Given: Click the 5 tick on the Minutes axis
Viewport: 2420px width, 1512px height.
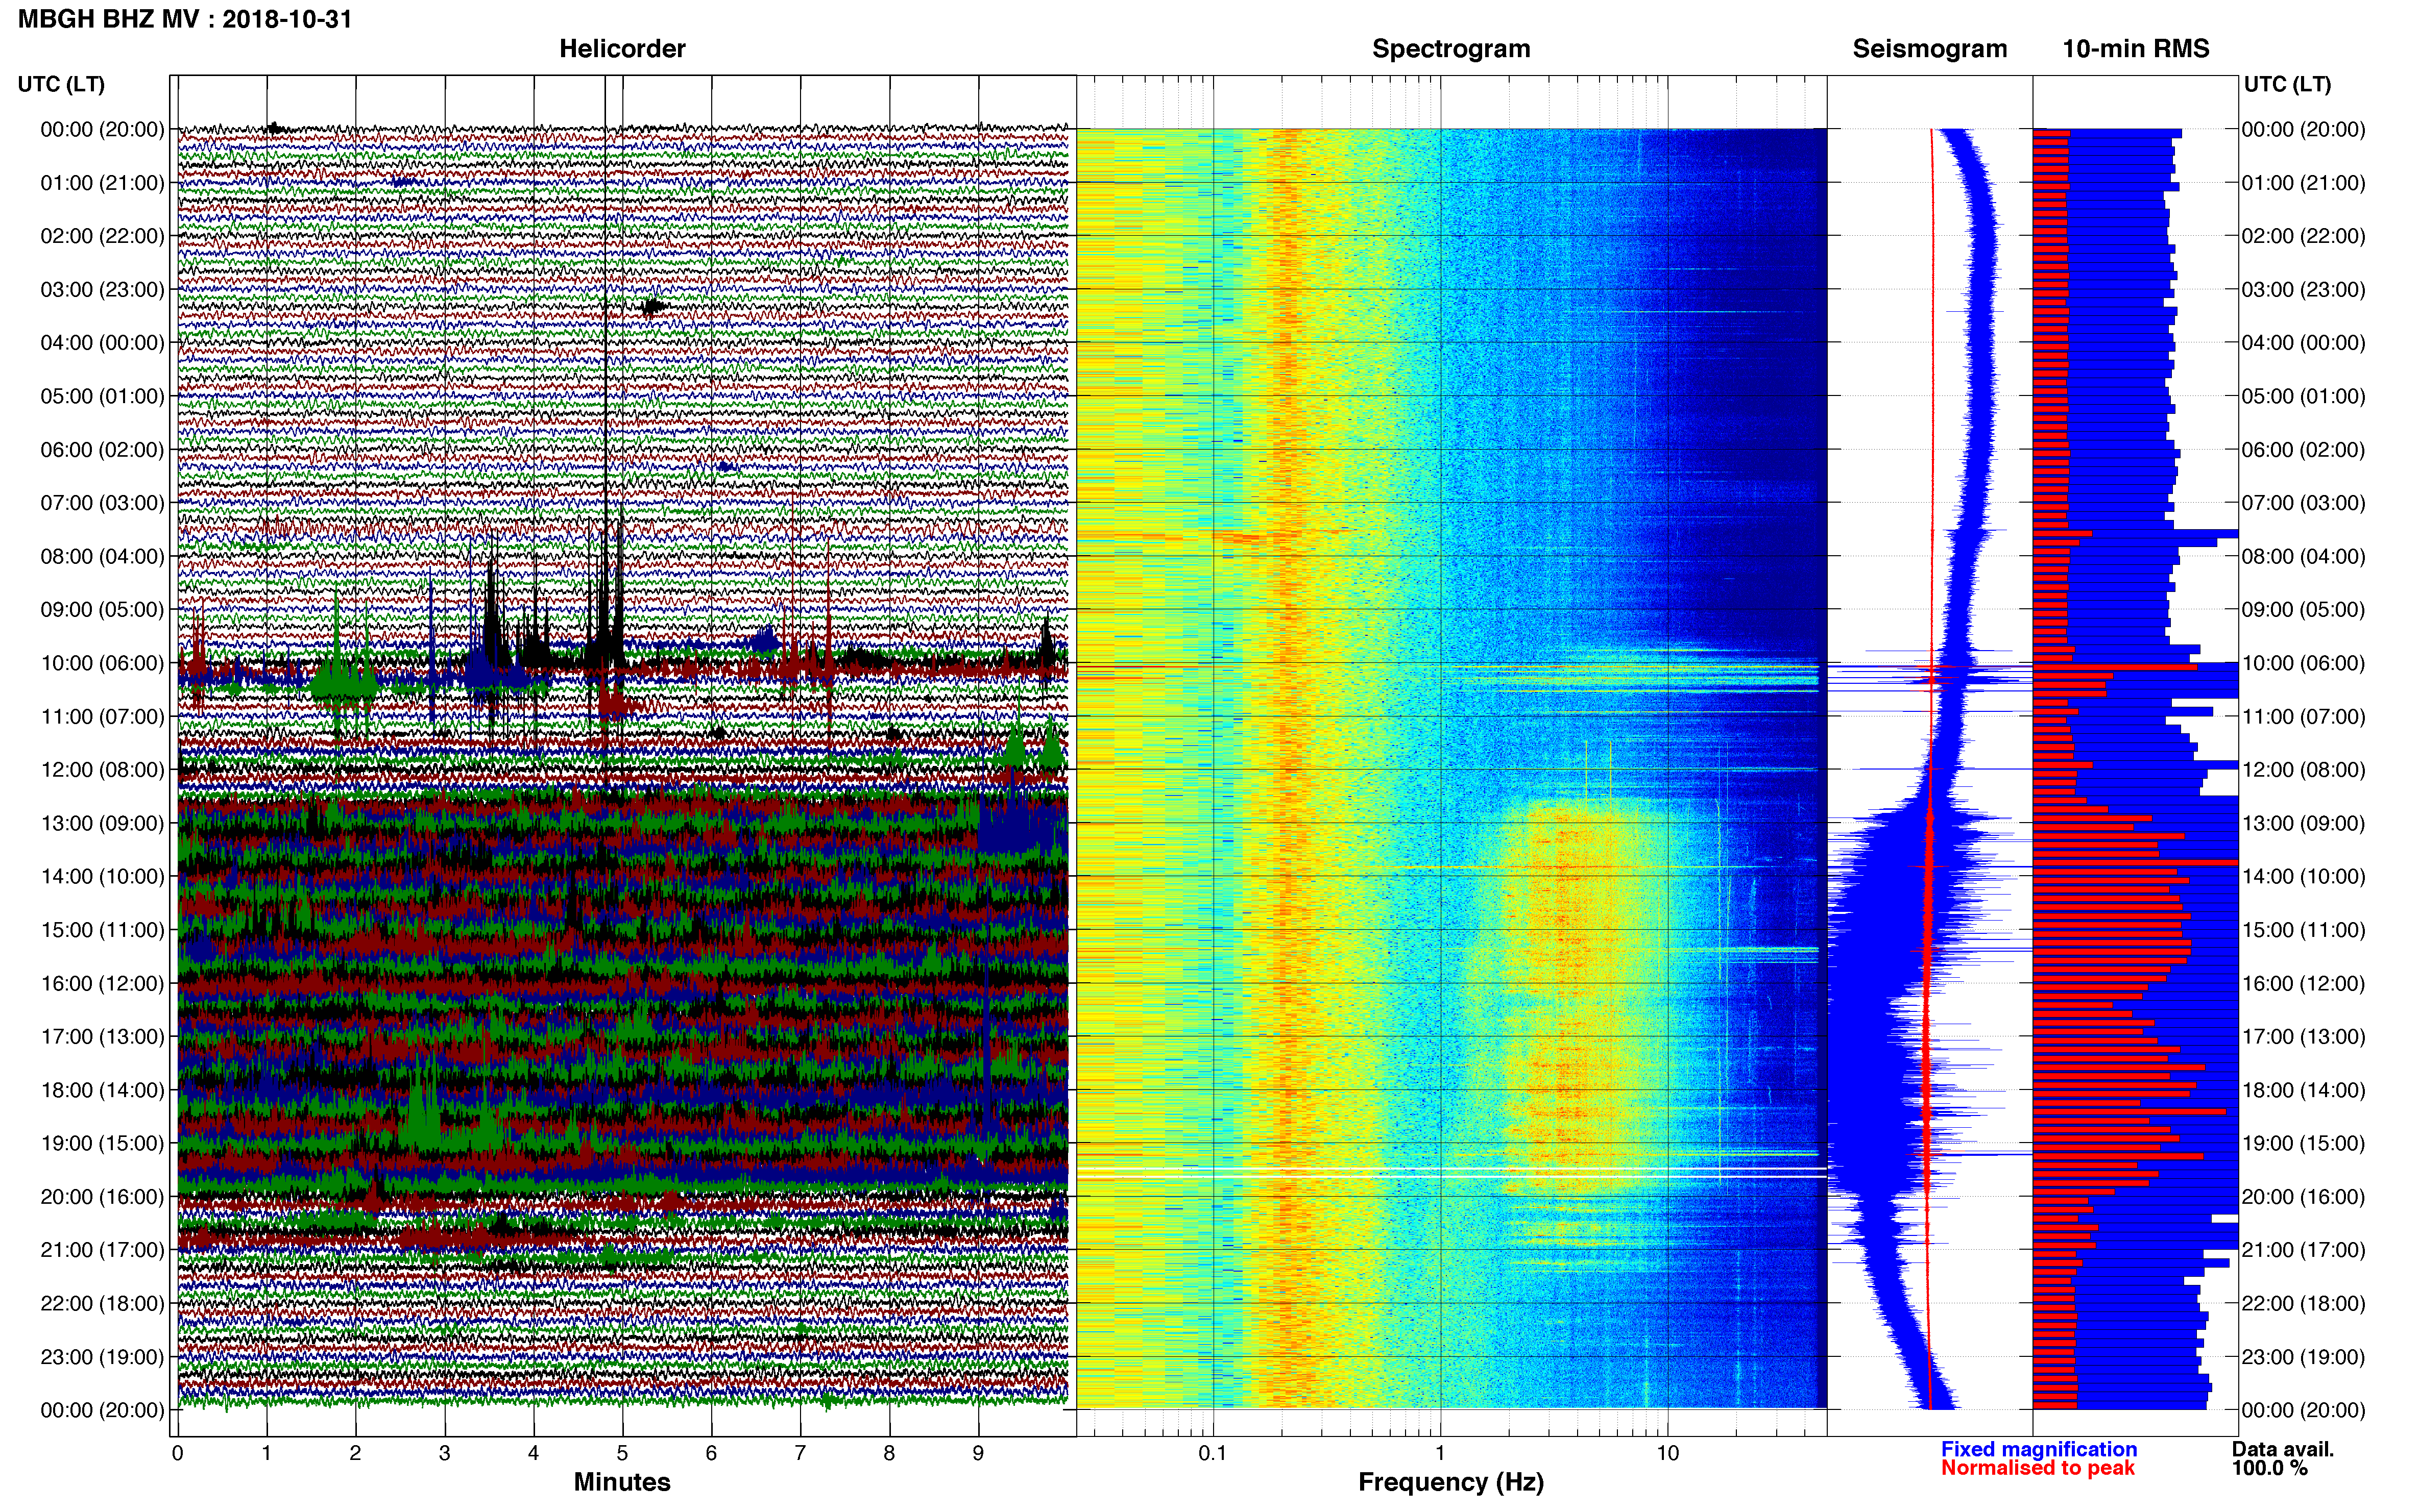Looking at the screenshot, I should pyautogui.click(x=622, y=1453).
